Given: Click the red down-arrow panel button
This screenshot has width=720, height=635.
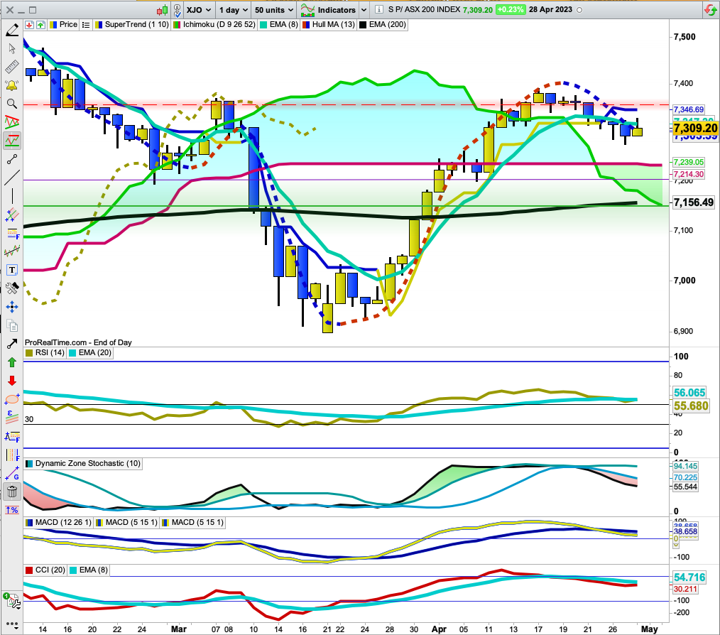Looking at the screenshot, I should tap(29, 25).
